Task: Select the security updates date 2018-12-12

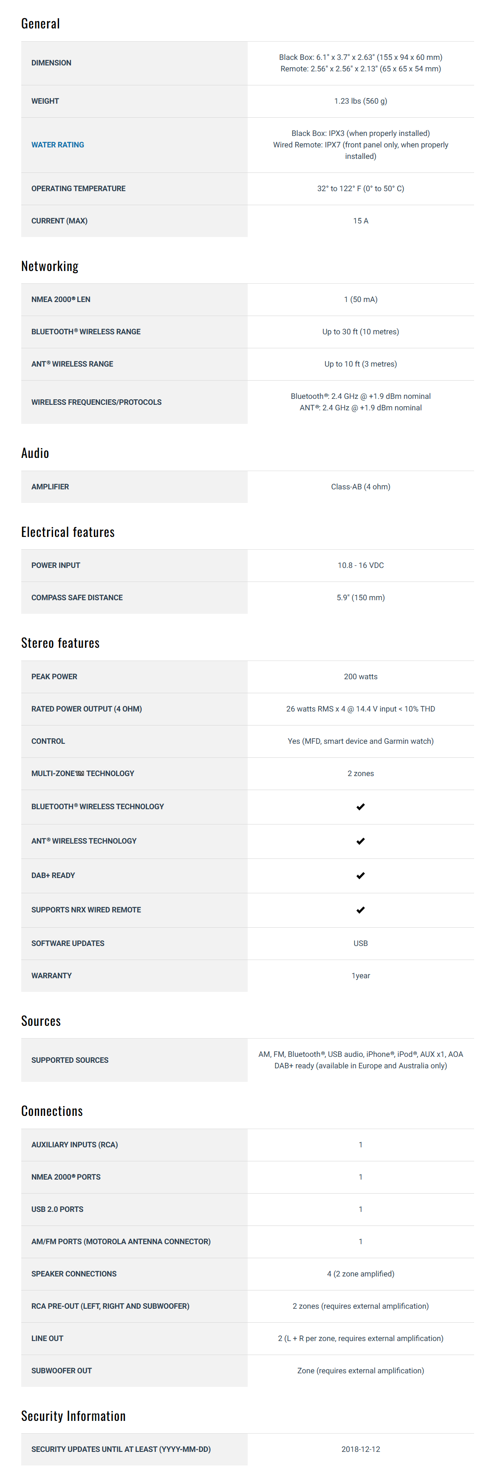Action: [x=360, y=1449]
